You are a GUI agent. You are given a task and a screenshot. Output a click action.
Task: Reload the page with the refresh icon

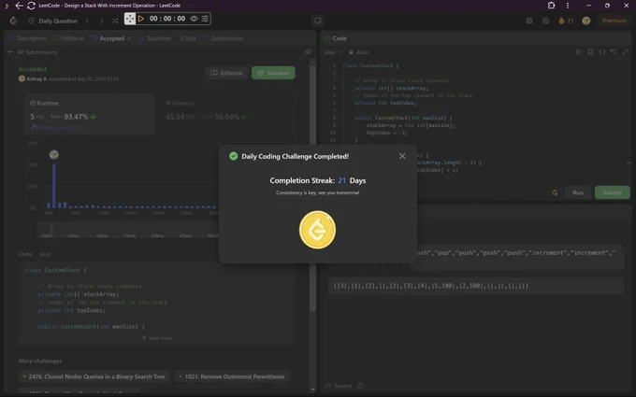click(x=31, y=6)
